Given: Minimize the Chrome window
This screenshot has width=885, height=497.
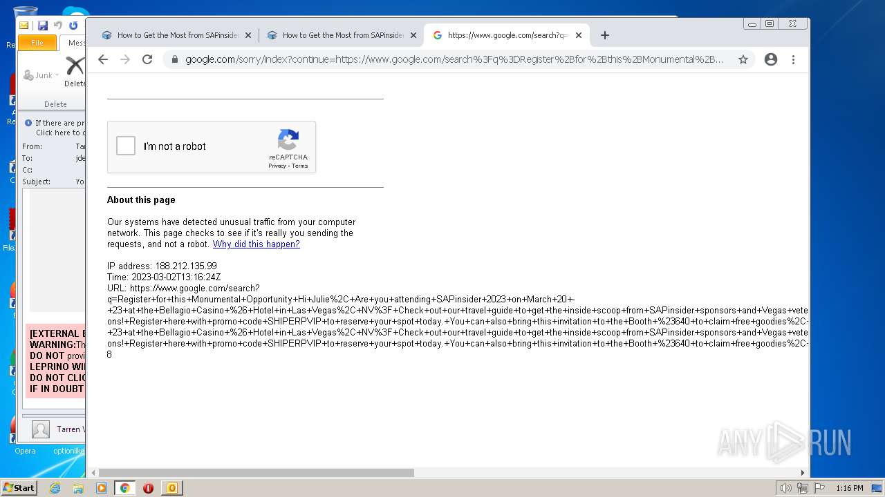Looking at the screenshot, I should click(752, 23).
